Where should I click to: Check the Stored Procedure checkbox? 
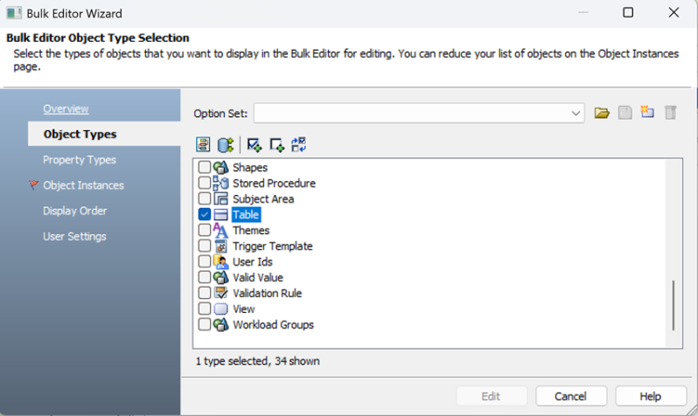pos(204,184)
